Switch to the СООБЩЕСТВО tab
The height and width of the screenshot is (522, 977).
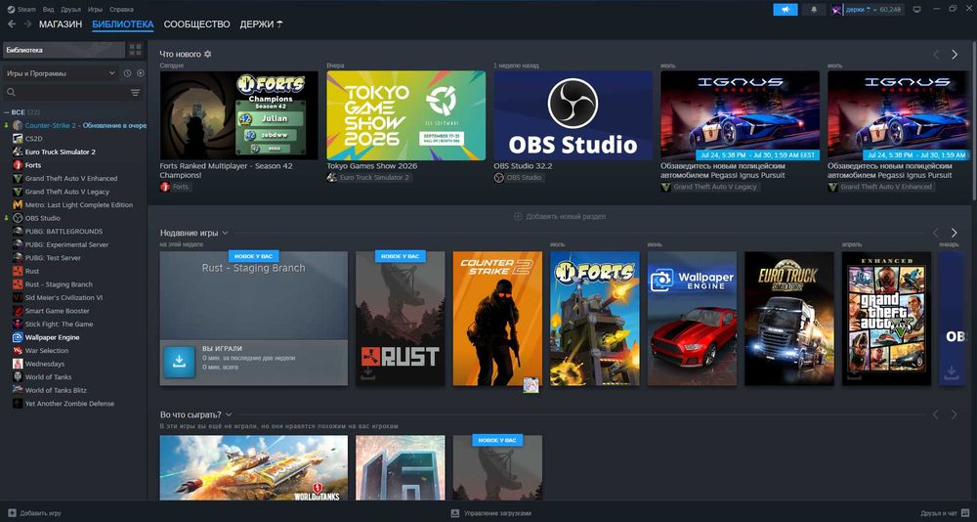197,24
